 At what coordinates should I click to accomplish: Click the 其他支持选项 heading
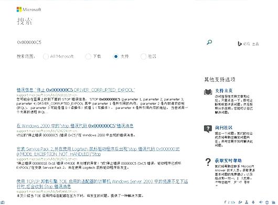pos(220,79)
